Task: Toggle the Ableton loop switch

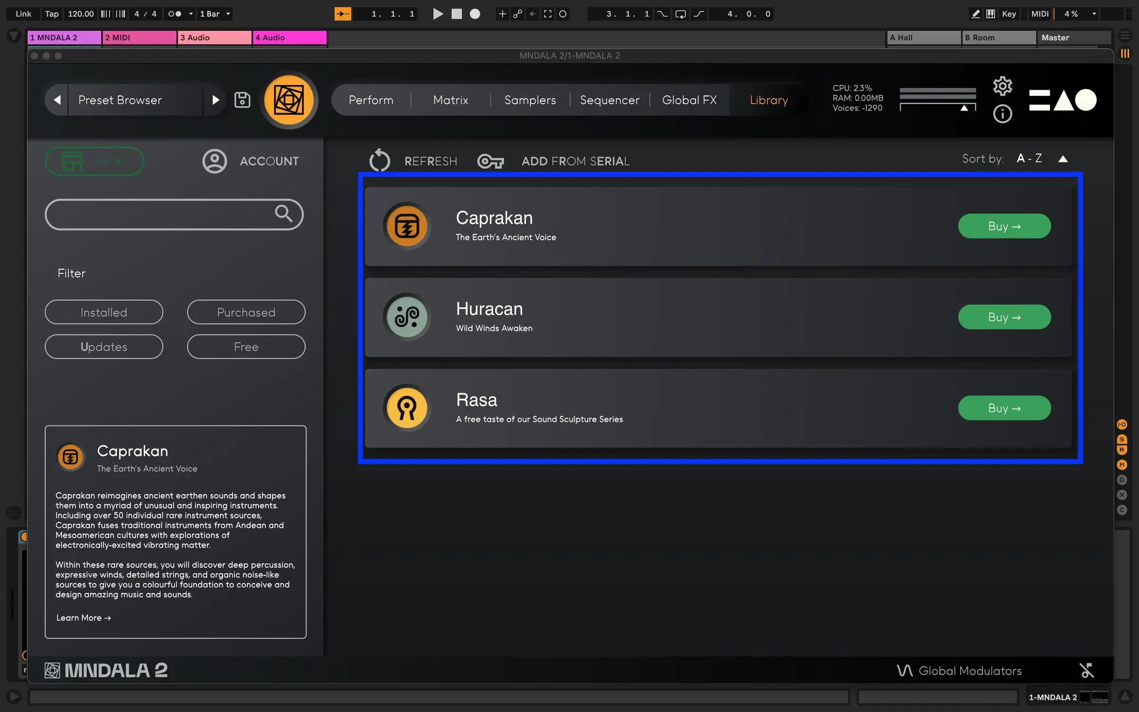Action: 680,14
